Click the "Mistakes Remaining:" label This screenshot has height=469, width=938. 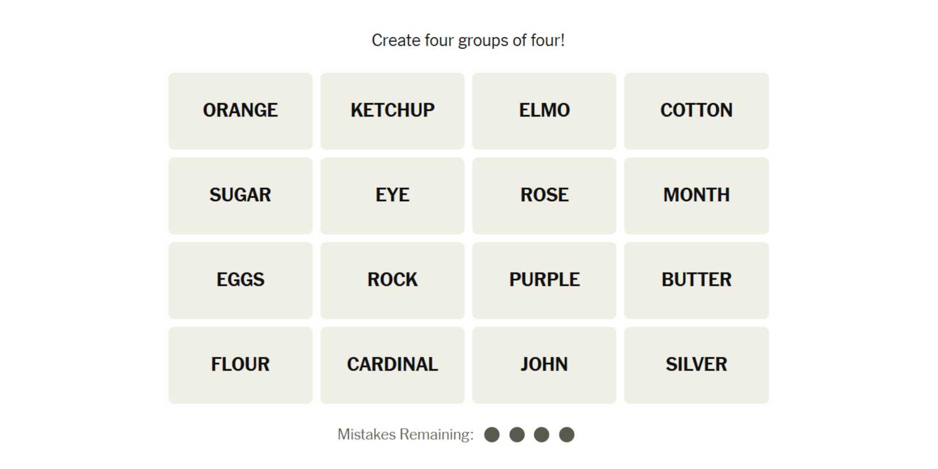405,435
